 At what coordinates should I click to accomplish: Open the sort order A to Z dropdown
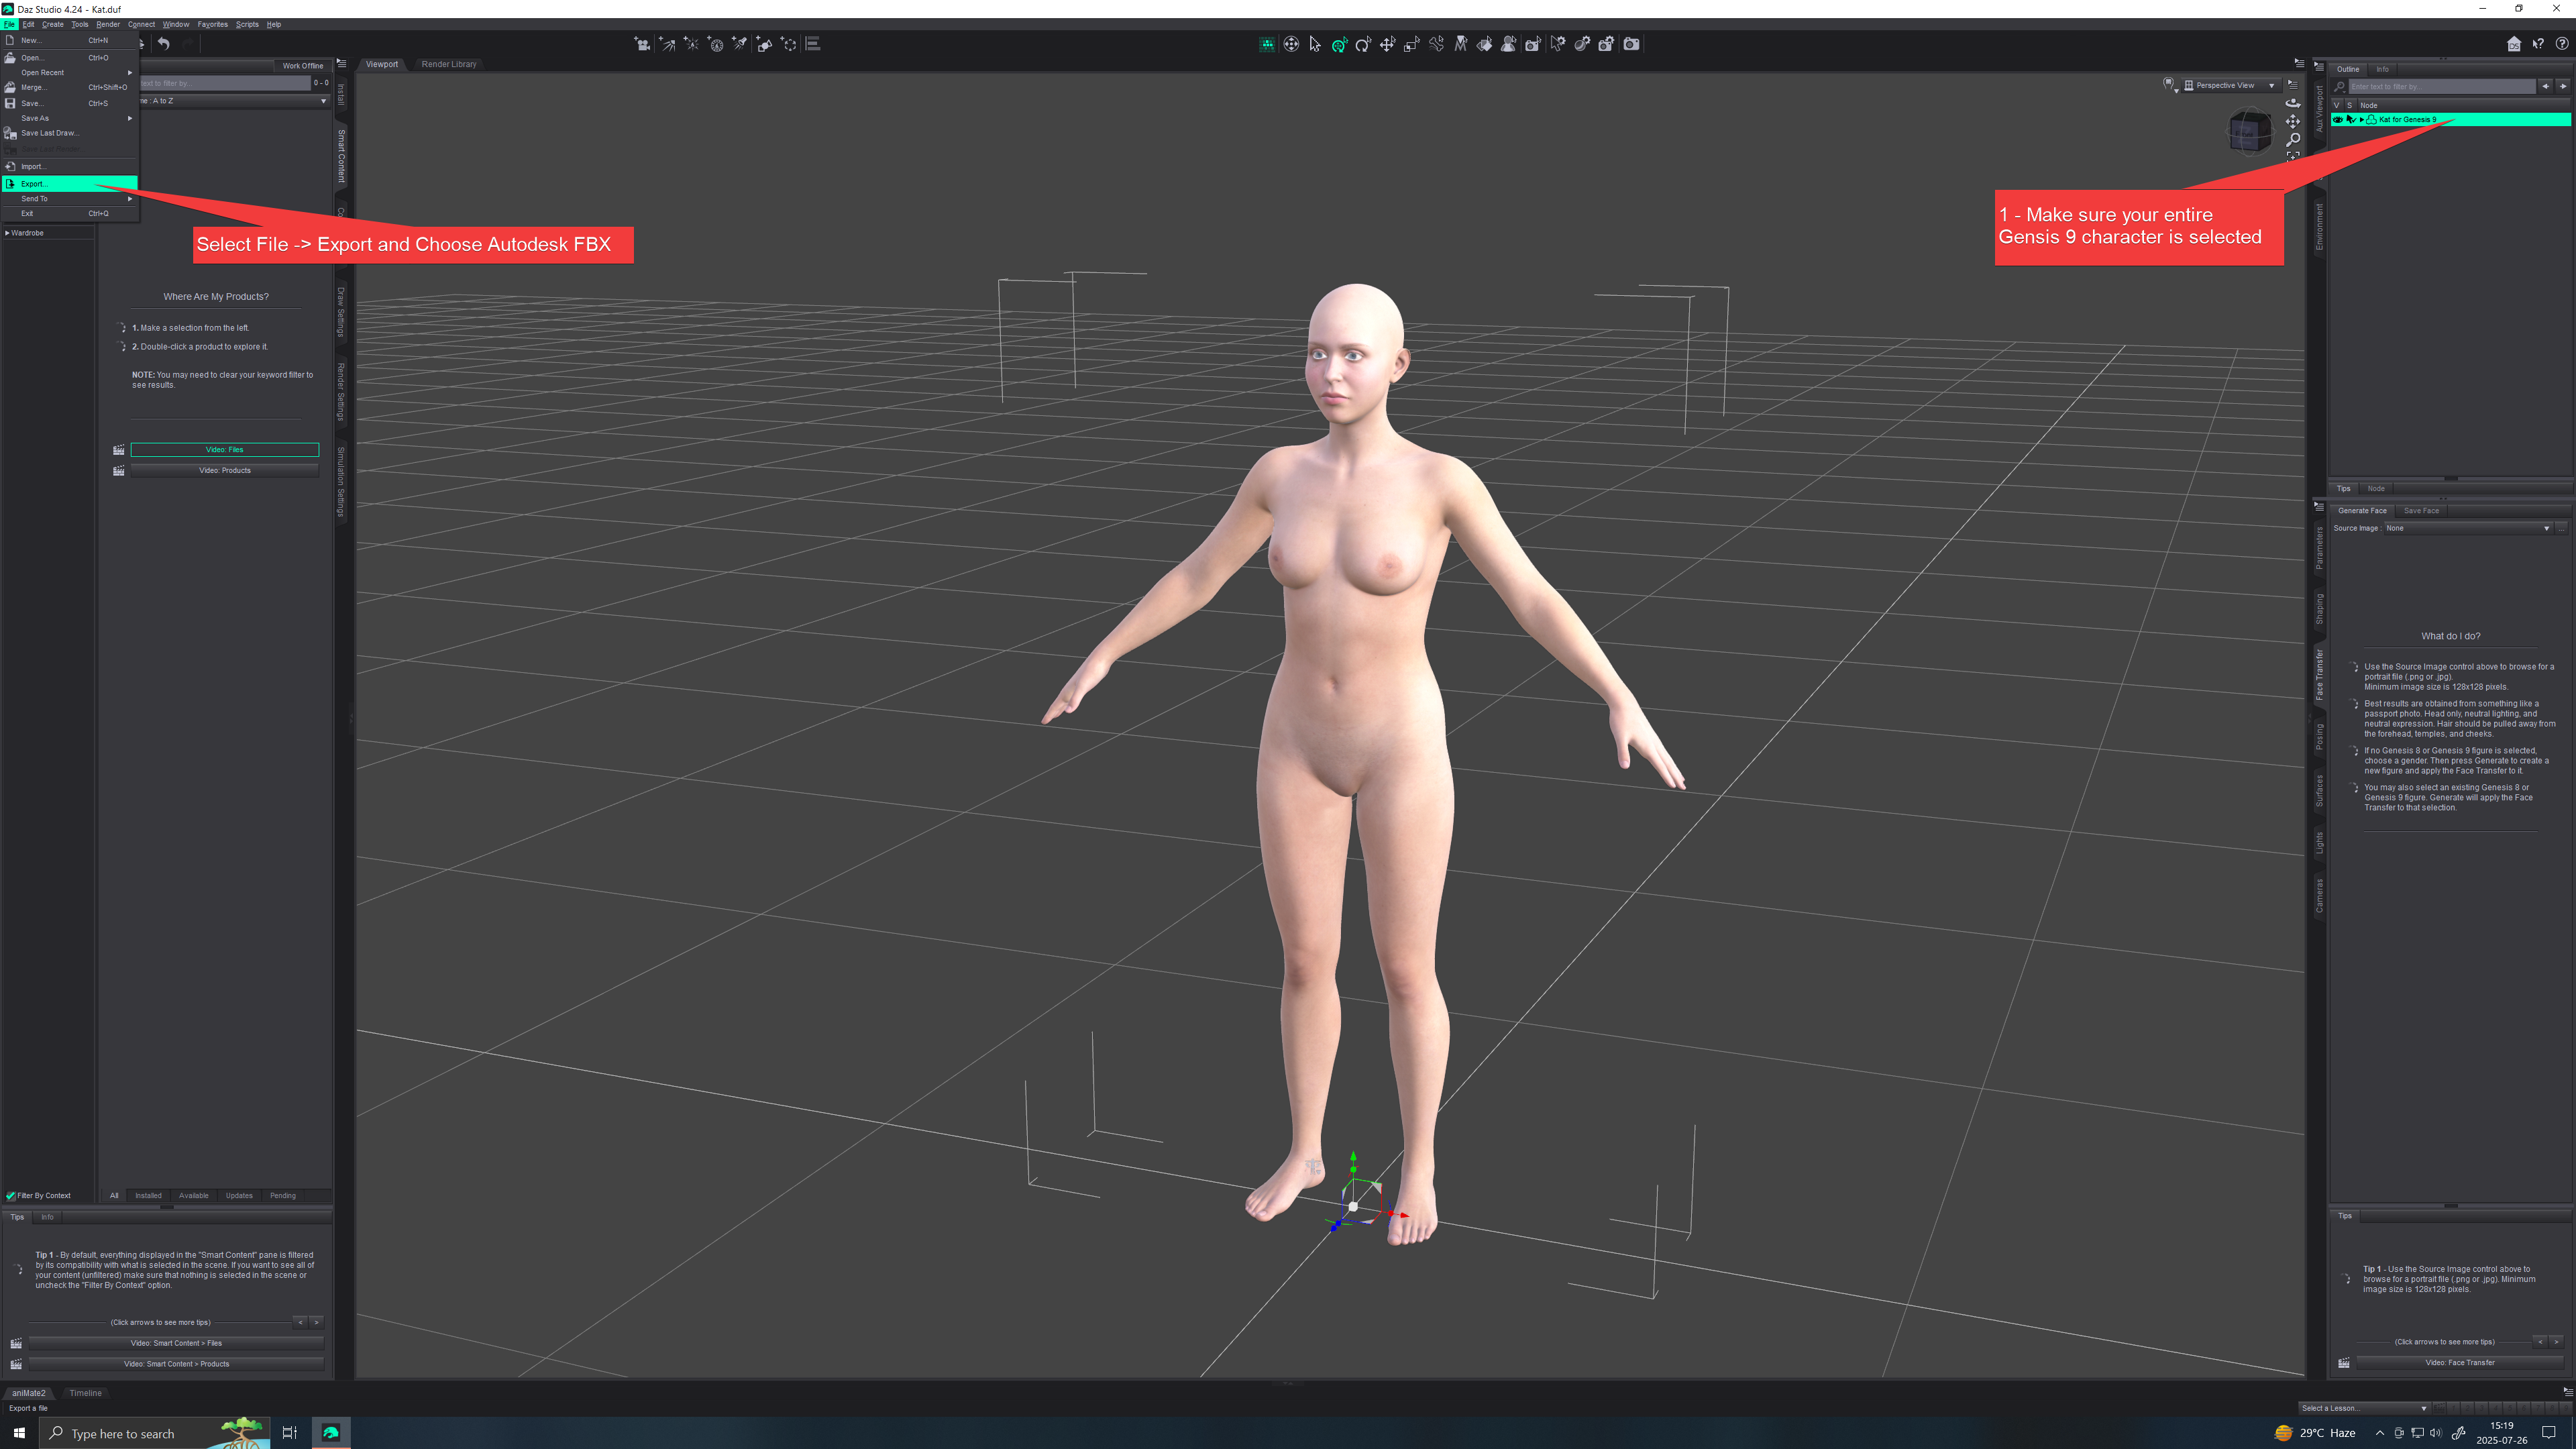pos(234,101)
